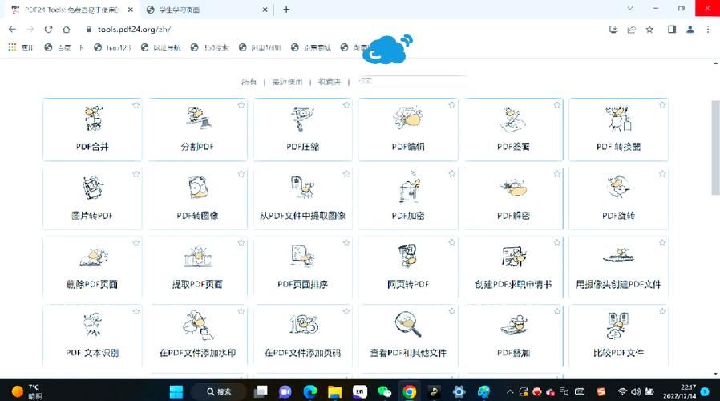The image size is (720, 401).
Task: Open Chrome's three-dot menu
Action: click(708, 30)
